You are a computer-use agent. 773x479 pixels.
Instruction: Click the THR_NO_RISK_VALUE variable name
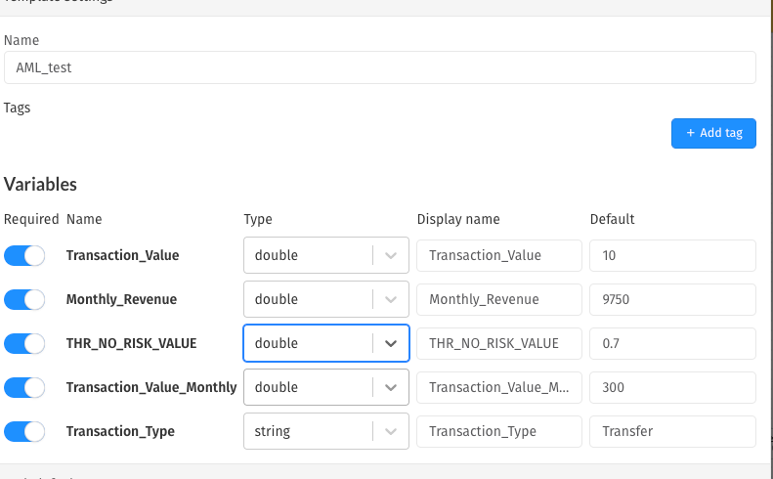(131, 343)
